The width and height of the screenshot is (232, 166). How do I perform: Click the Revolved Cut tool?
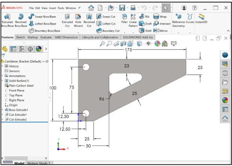(89, 20)
